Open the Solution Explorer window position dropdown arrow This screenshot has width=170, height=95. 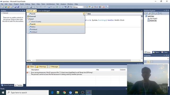pos(164,11)
